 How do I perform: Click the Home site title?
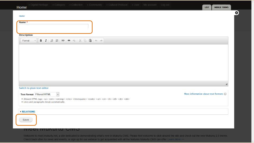[x=22, y=7]
